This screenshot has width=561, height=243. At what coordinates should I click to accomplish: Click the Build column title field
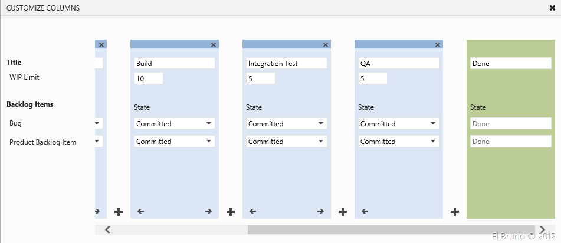[x=174, y=64]
